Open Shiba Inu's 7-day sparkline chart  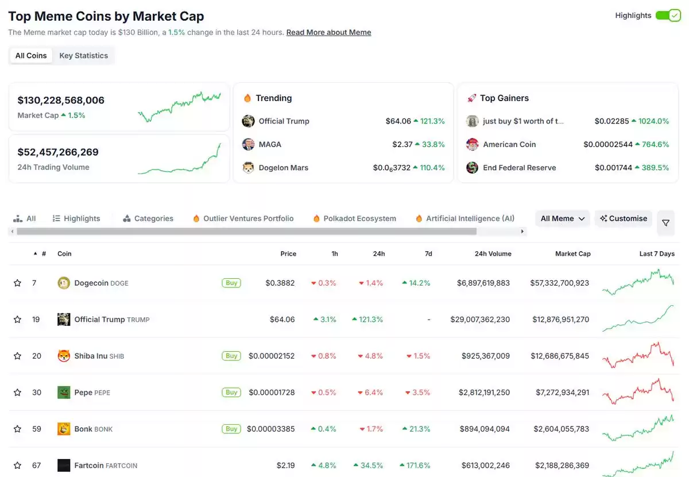638,355
